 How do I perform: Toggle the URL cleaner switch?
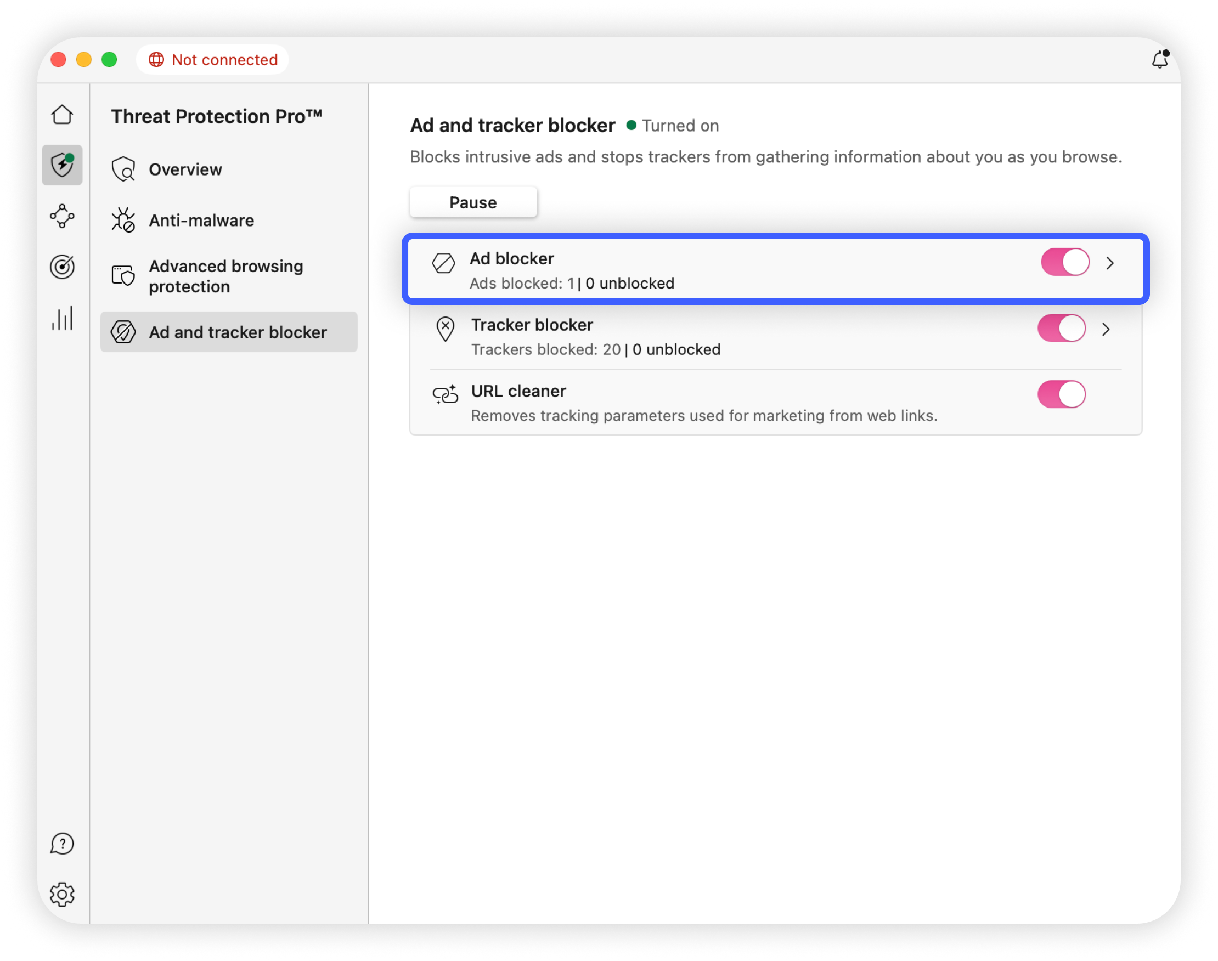pyautogui.click(x=1061, y=394)
